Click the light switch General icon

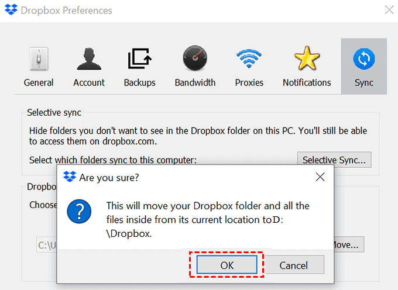pyautogui.click(x=39, y=60)
